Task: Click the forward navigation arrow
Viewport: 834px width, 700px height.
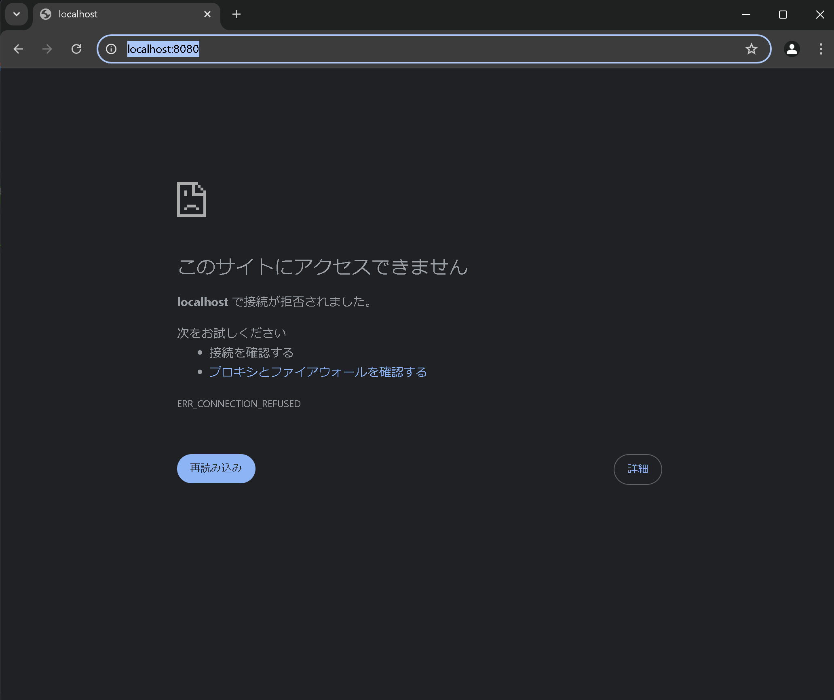Action: (x=47, y=49)
